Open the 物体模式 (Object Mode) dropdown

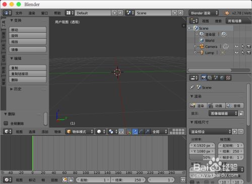click(80, 132)
